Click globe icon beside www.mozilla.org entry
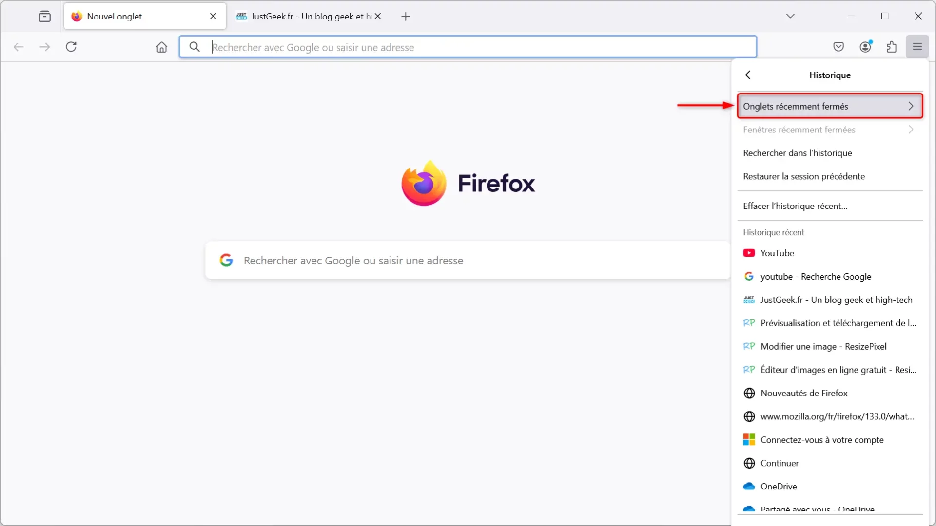 tap(749, 416)
